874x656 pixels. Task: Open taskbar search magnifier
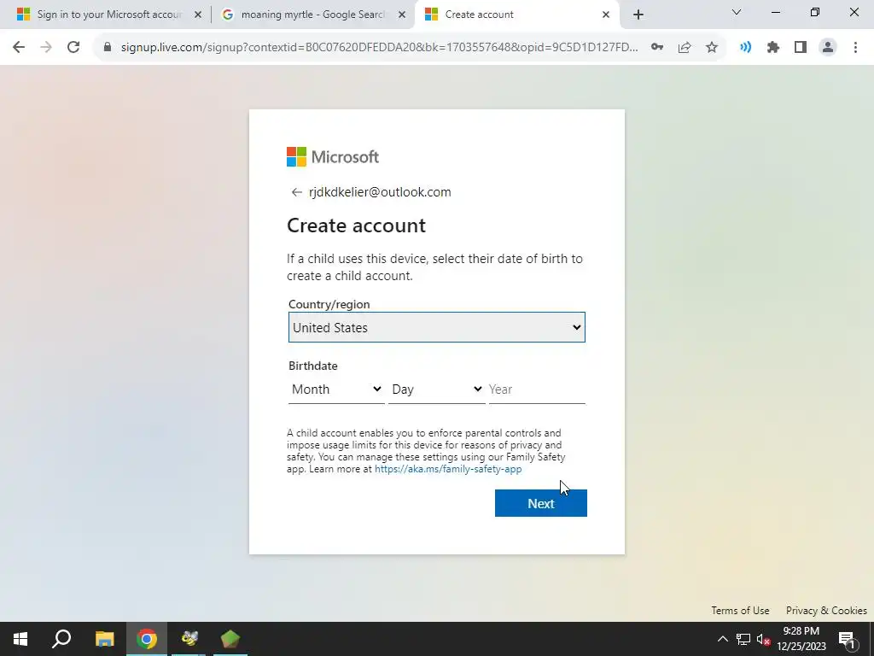click(x=61, y=639)
